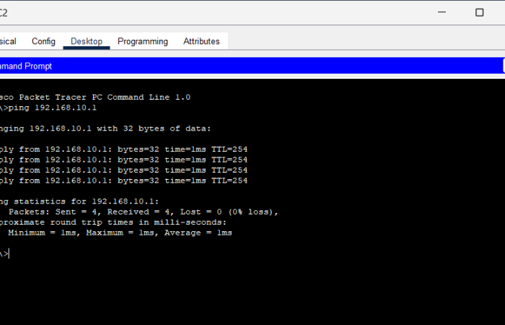Minimize the PC window

point(442,12)
